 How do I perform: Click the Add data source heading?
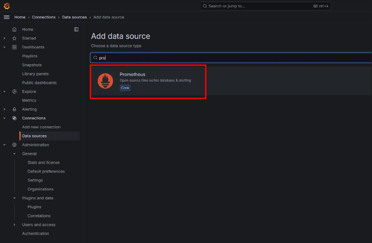click(120, 36)
